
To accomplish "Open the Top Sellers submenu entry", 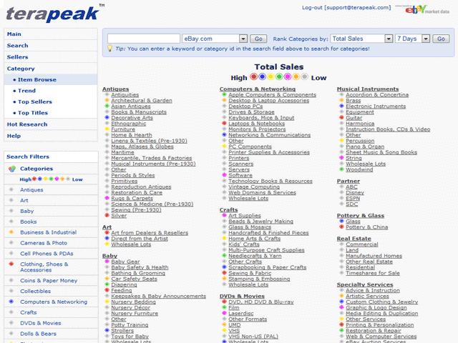I will point(51,101).
